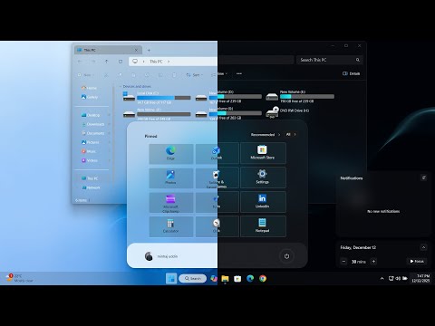Click This PC in the address bar
The height and width of the screenshot is (326, 435).
pos(156,62)
